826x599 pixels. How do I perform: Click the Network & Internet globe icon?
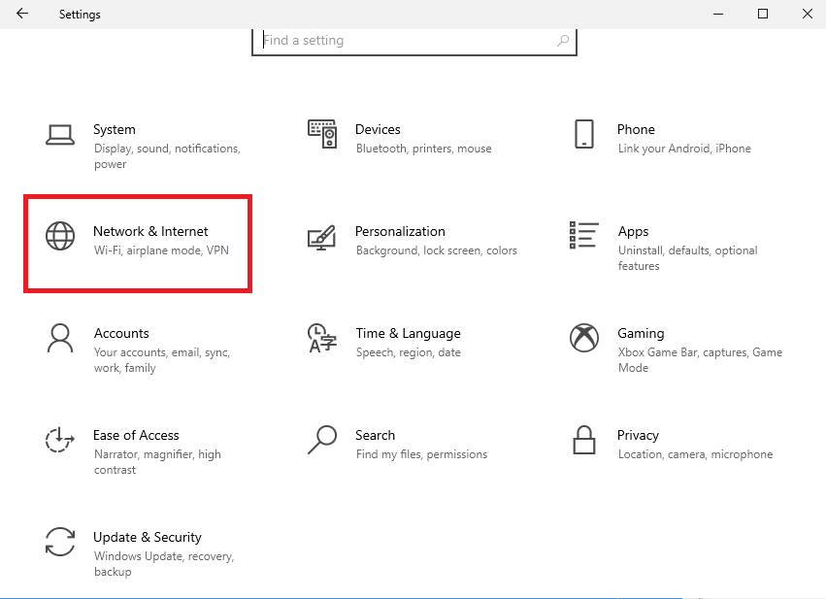(x=60, y=236)
